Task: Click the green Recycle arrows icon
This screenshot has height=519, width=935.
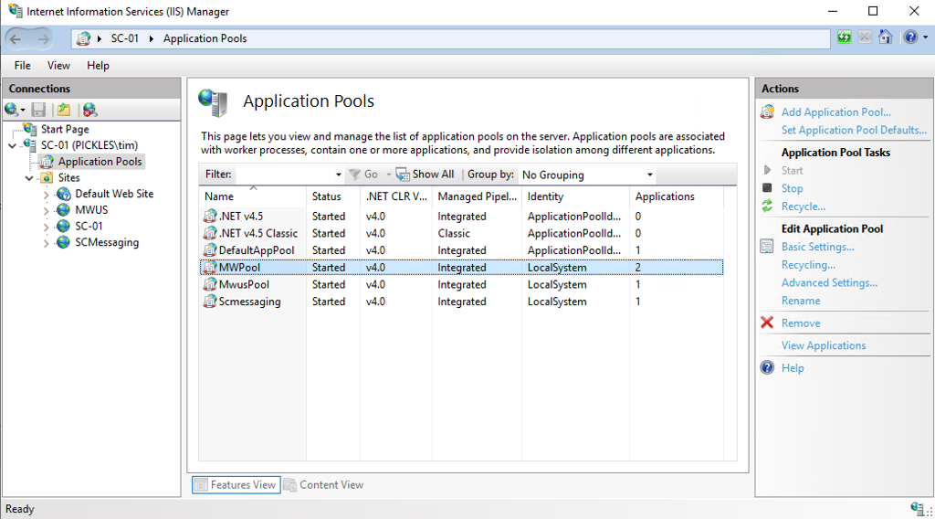Action: 767,206
